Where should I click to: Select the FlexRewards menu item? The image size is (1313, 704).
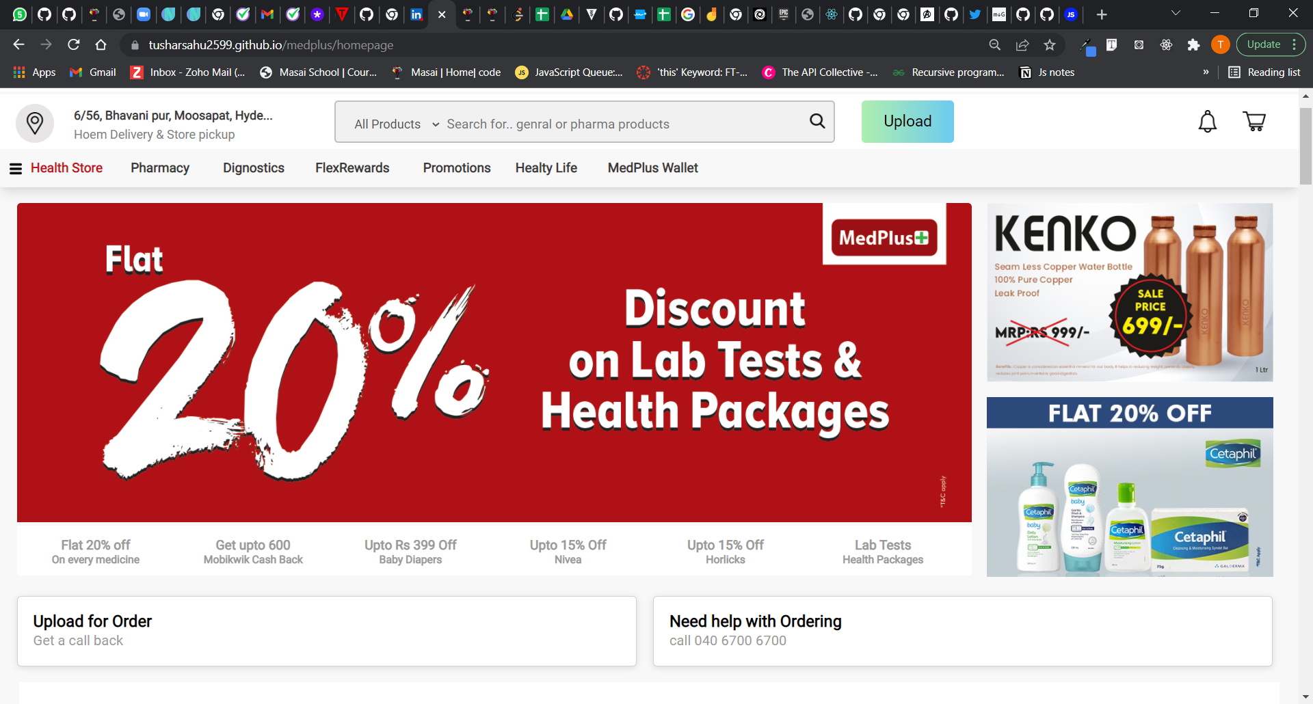352,168
